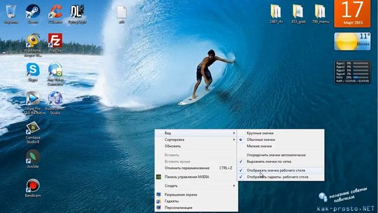Image resolution: width=378 pixels, height=213 pixels.
Task: Select the Any Video Converter shortcut
Action: (55, 74)
